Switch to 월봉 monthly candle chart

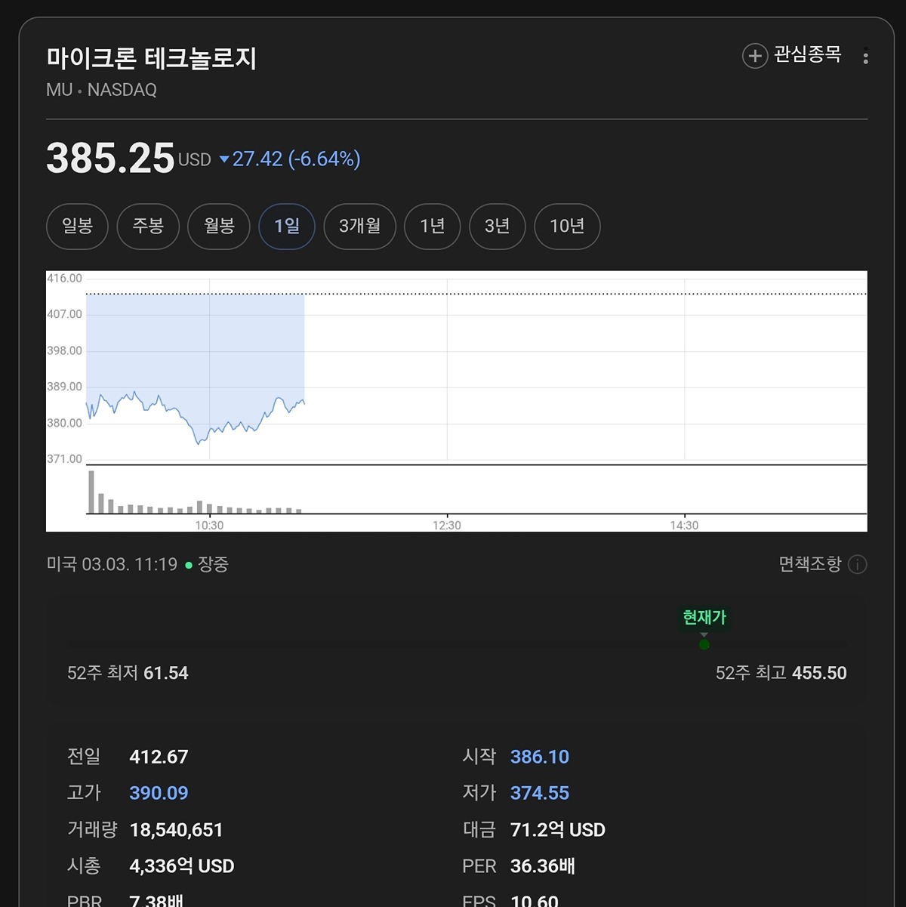pyautogui.click(x=219, y=226)
